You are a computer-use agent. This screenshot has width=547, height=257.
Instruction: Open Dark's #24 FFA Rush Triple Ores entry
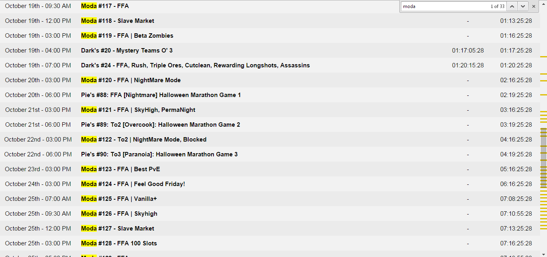coord(195,65)
